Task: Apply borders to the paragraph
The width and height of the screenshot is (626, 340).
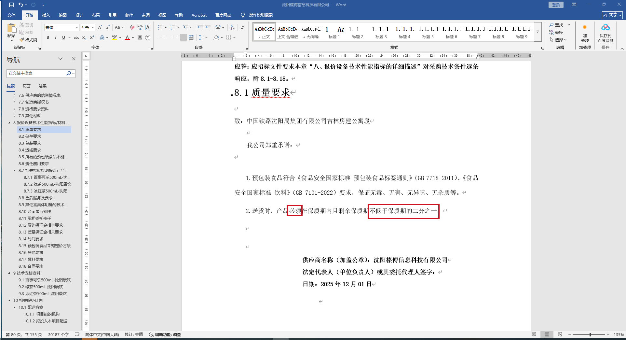Action: click(x=229, y=37)
